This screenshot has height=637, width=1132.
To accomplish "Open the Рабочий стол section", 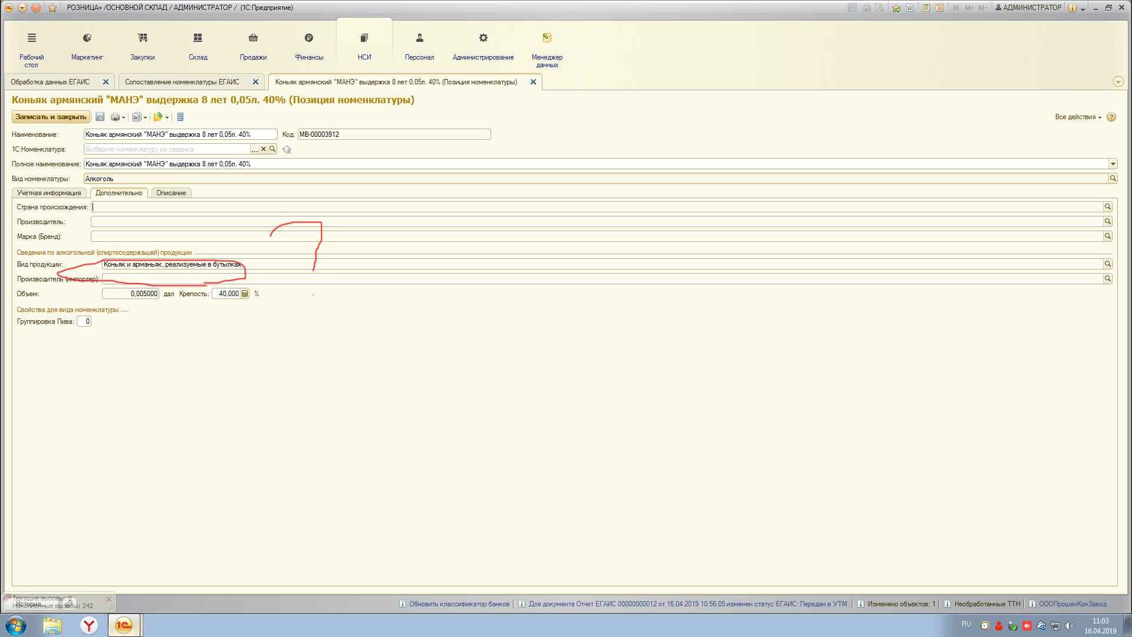I will click(31, 48).
